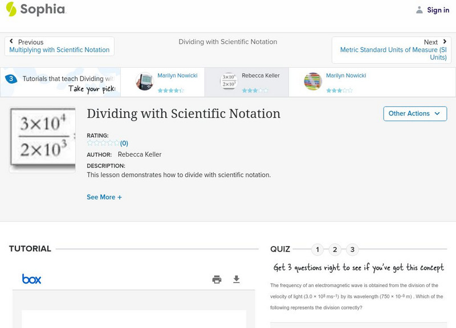The height and width of the screenshot is (328, 456).
Task: Jump to quiz question 3
Action: 352,249
